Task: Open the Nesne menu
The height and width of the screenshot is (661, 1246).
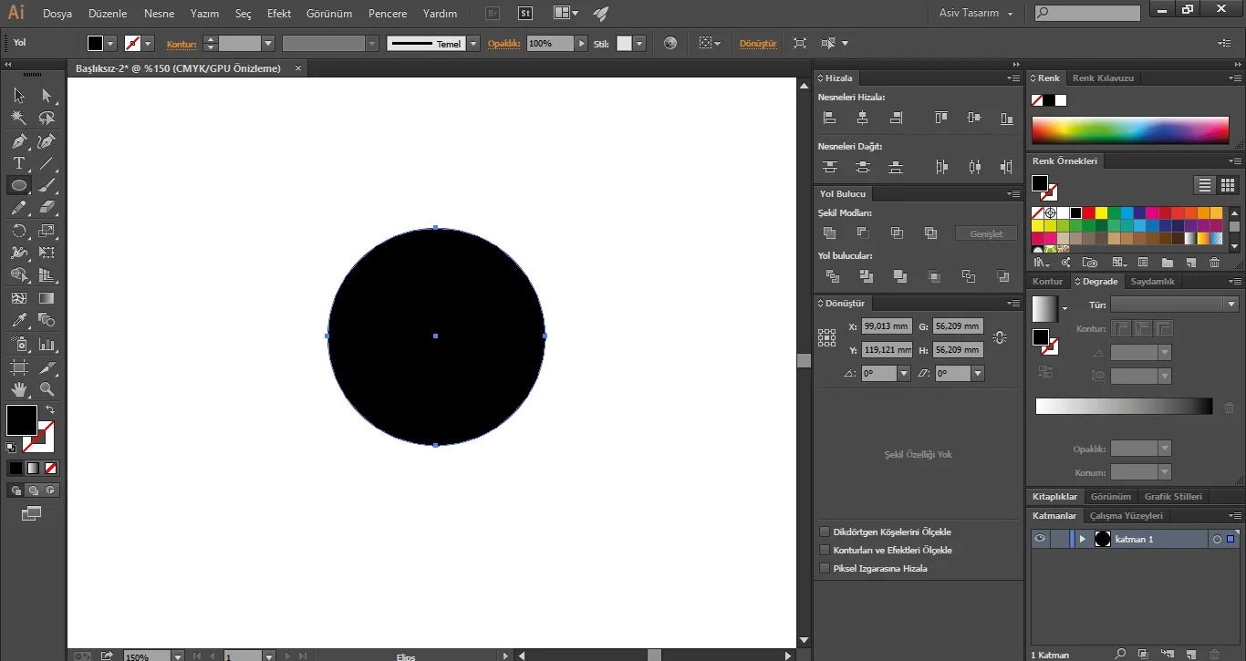Action: tap(159, 14)
